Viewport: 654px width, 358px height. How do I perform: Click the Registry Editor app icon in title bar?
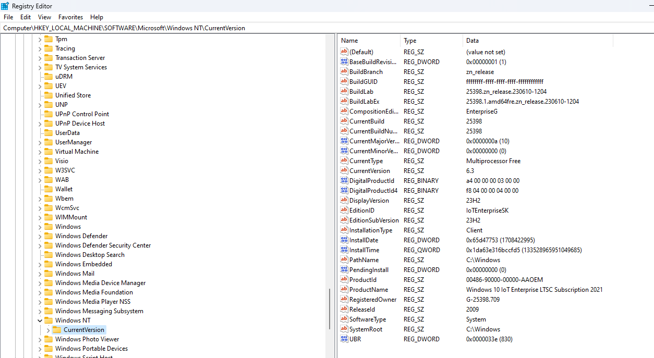click(x=5, y=6)
